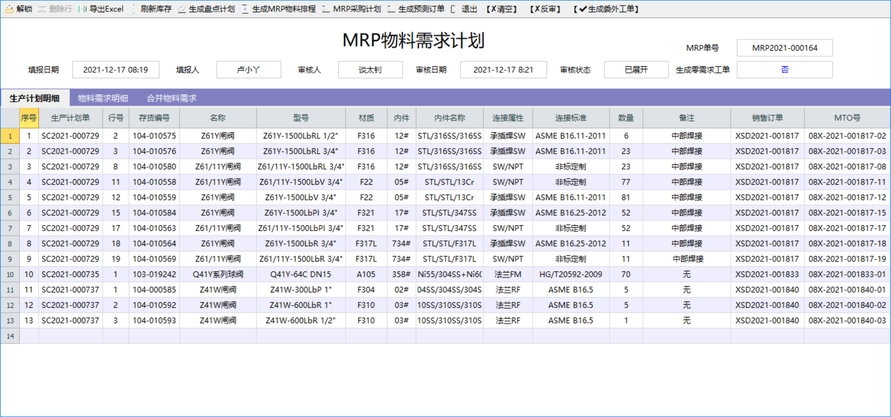Click model cell Z41W-300LbP 1"

tap(301, 290)
